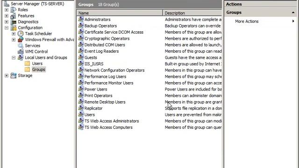
Task: Click the TS Web Access Administrators icon
Action: point(81,121)
